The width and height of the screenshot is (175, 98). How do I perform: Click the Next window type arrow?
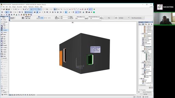pos(29,19)
